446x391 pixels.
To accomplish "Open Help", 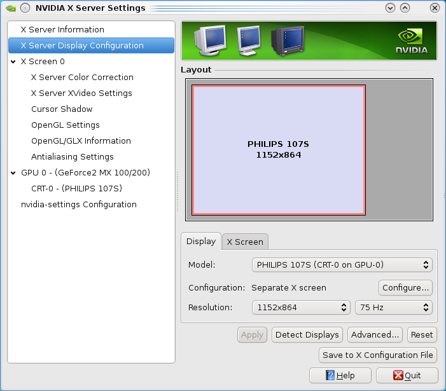I will [340, 375].
